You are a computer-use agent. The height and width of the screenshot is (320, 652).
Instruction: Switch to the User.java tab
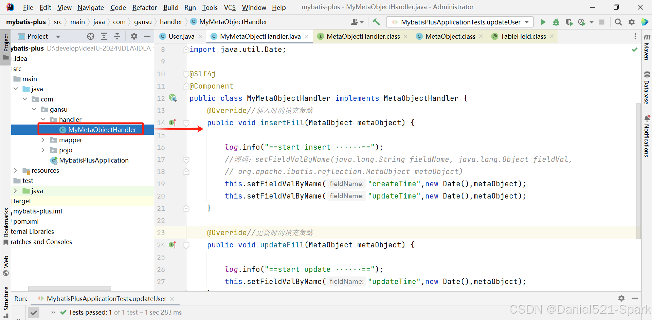[181, 36]
